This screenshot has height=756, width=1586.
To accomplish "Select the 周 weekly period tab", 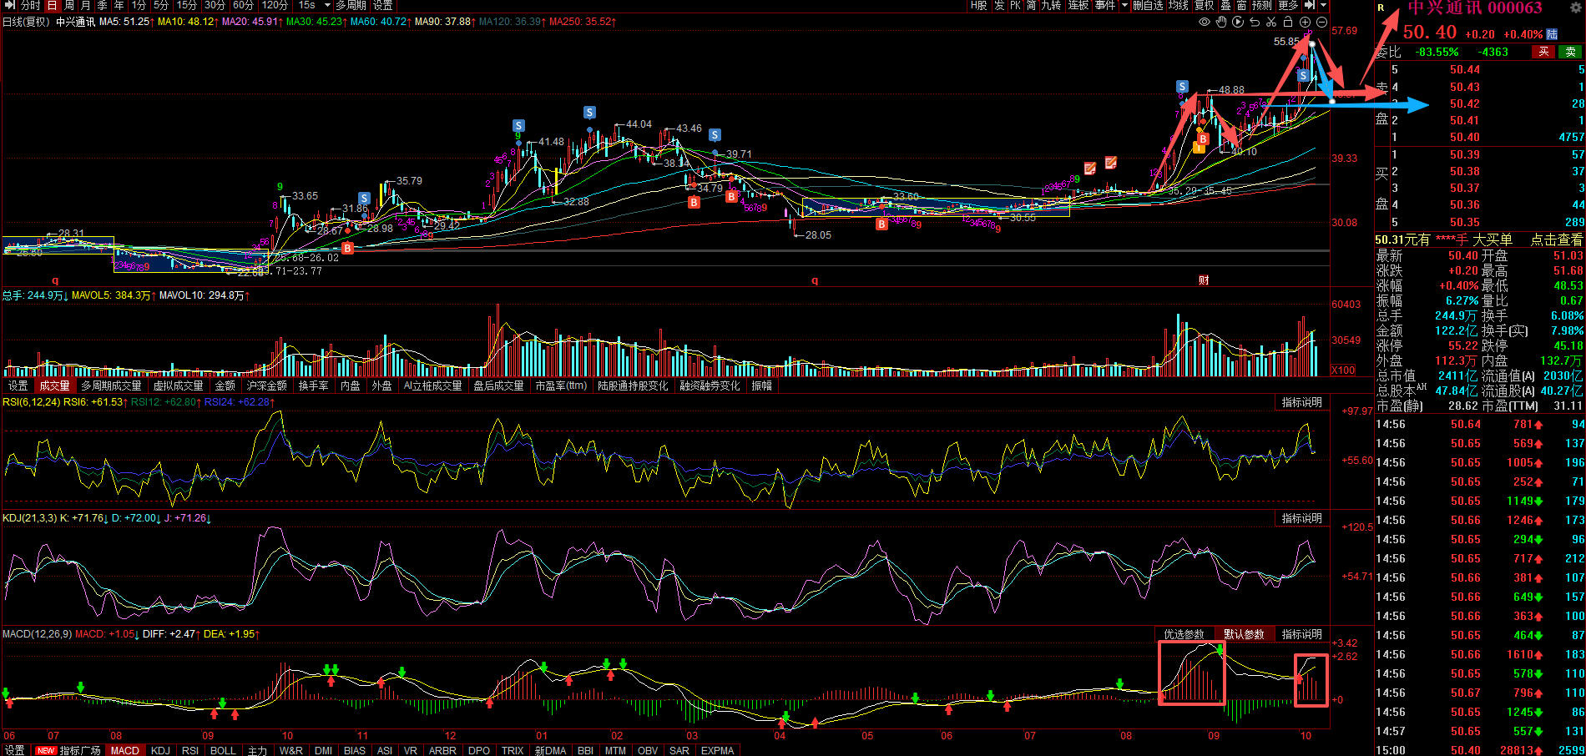I will coord(69,5).
